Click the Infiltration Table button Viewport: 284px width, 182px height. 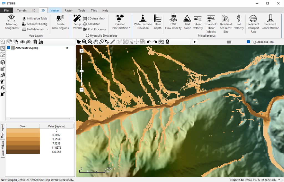tap(35, 19)
